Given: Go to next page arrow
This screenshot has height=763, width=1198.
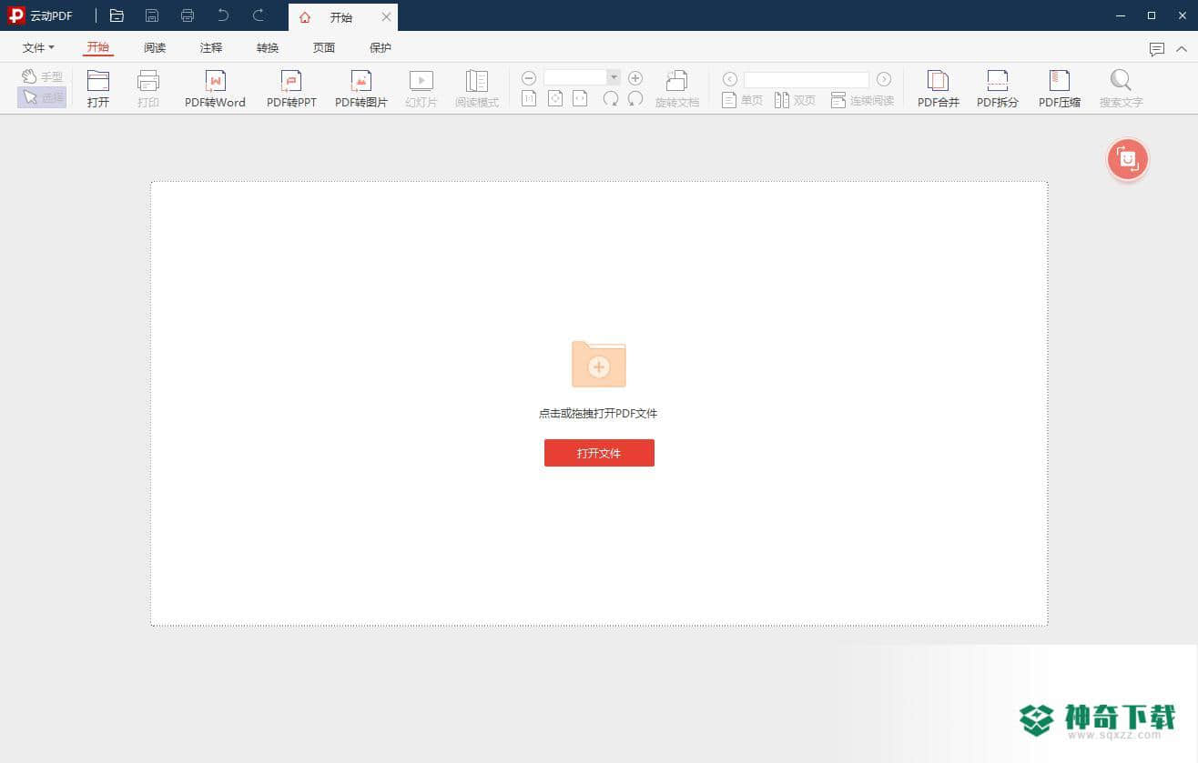Looking at the screenshot, I should [884, 79].
